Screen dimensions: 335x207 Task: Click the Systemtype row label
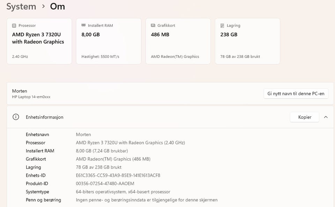[37, 192]
